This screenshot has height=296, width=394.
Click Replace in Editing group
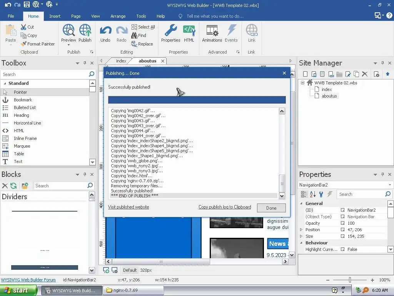(142, 44)
